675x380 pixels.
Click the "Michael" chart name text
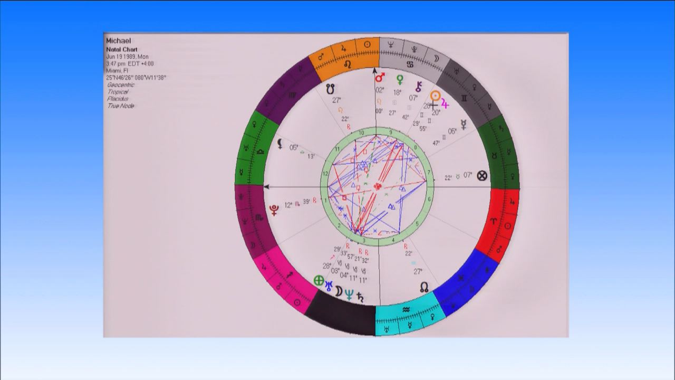point(119,41)
